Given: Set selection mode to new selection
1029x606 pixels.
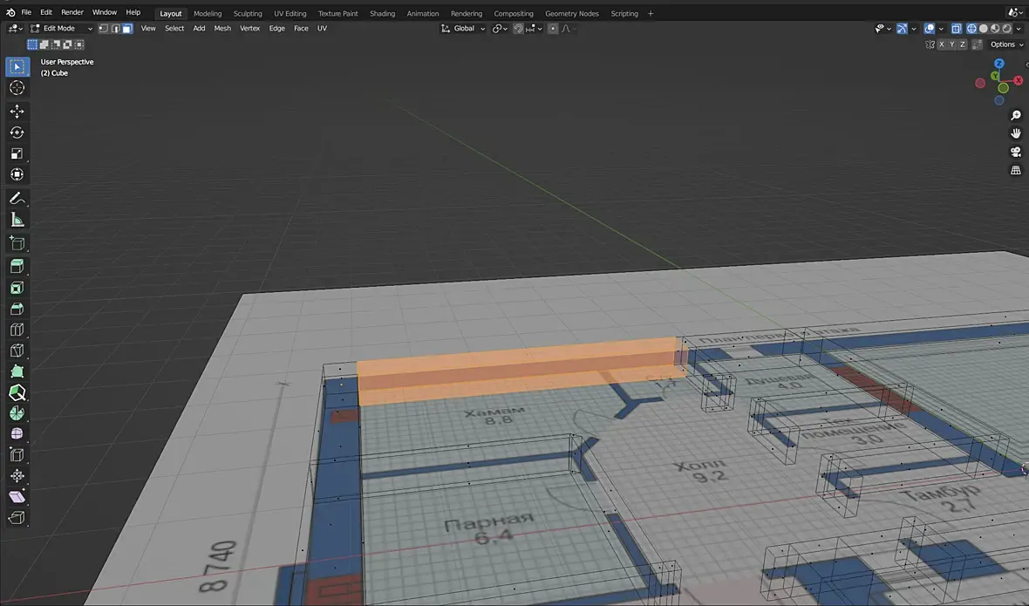Looking at the screenshot, I should click(x=32, y=44).
